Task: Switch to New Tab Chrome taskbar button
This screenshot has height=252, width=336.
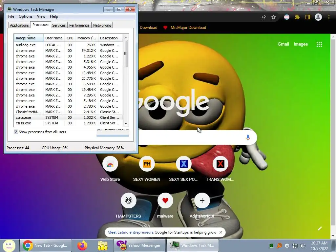Action: pos(46,245)
